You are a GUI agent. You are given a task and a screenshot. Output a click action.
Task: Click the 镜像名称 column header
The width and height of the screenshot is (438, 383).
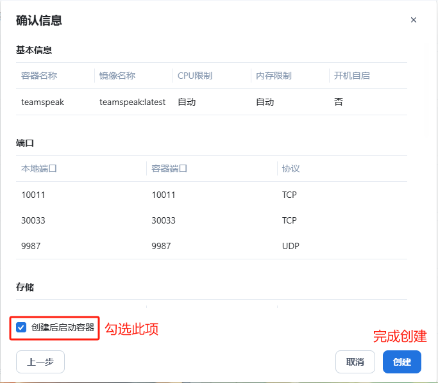(x=117, y=76)
